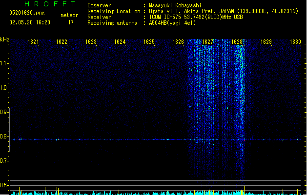Click the 0.6 kHz axis label

(4, 185)
